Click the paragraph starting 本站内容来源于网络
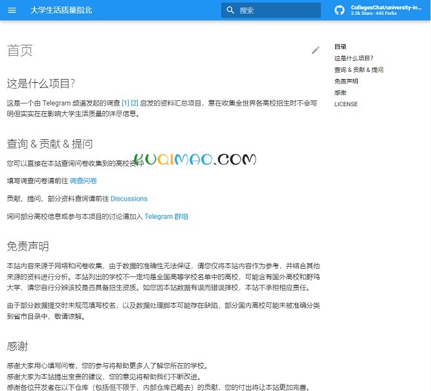This screenshot has width=431, height=391. click(163, 276)
